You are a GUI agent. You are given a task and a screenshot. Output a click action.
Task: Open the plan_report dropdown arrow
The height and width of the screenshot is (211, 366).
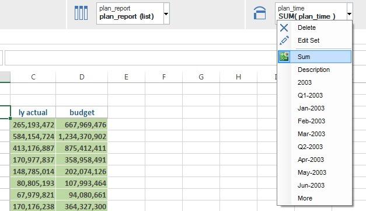[x=166, y=14]
